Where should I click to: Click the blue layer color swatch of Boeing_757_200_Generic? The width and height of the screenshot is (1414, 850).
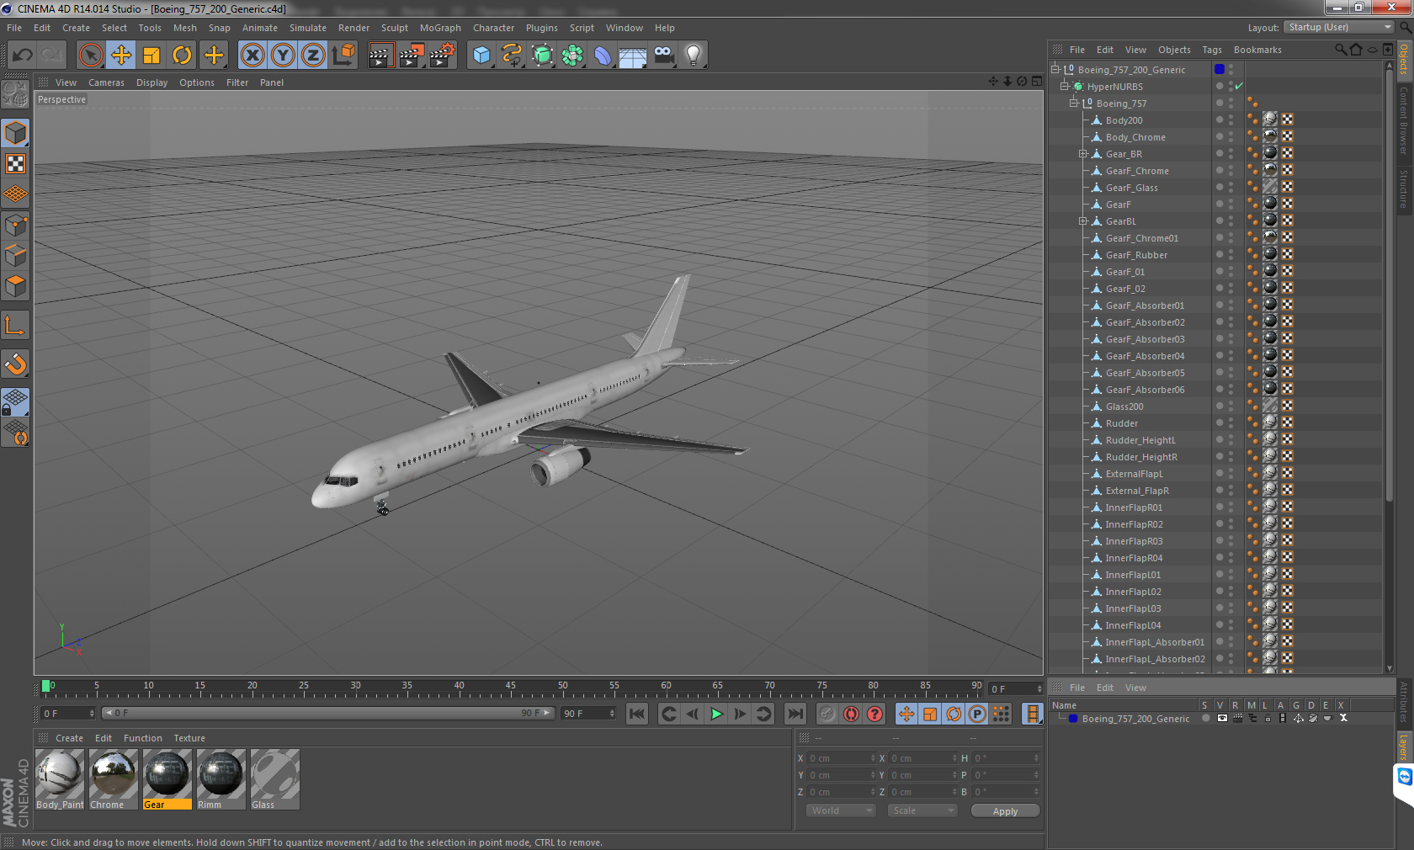tap(1073, 718)
